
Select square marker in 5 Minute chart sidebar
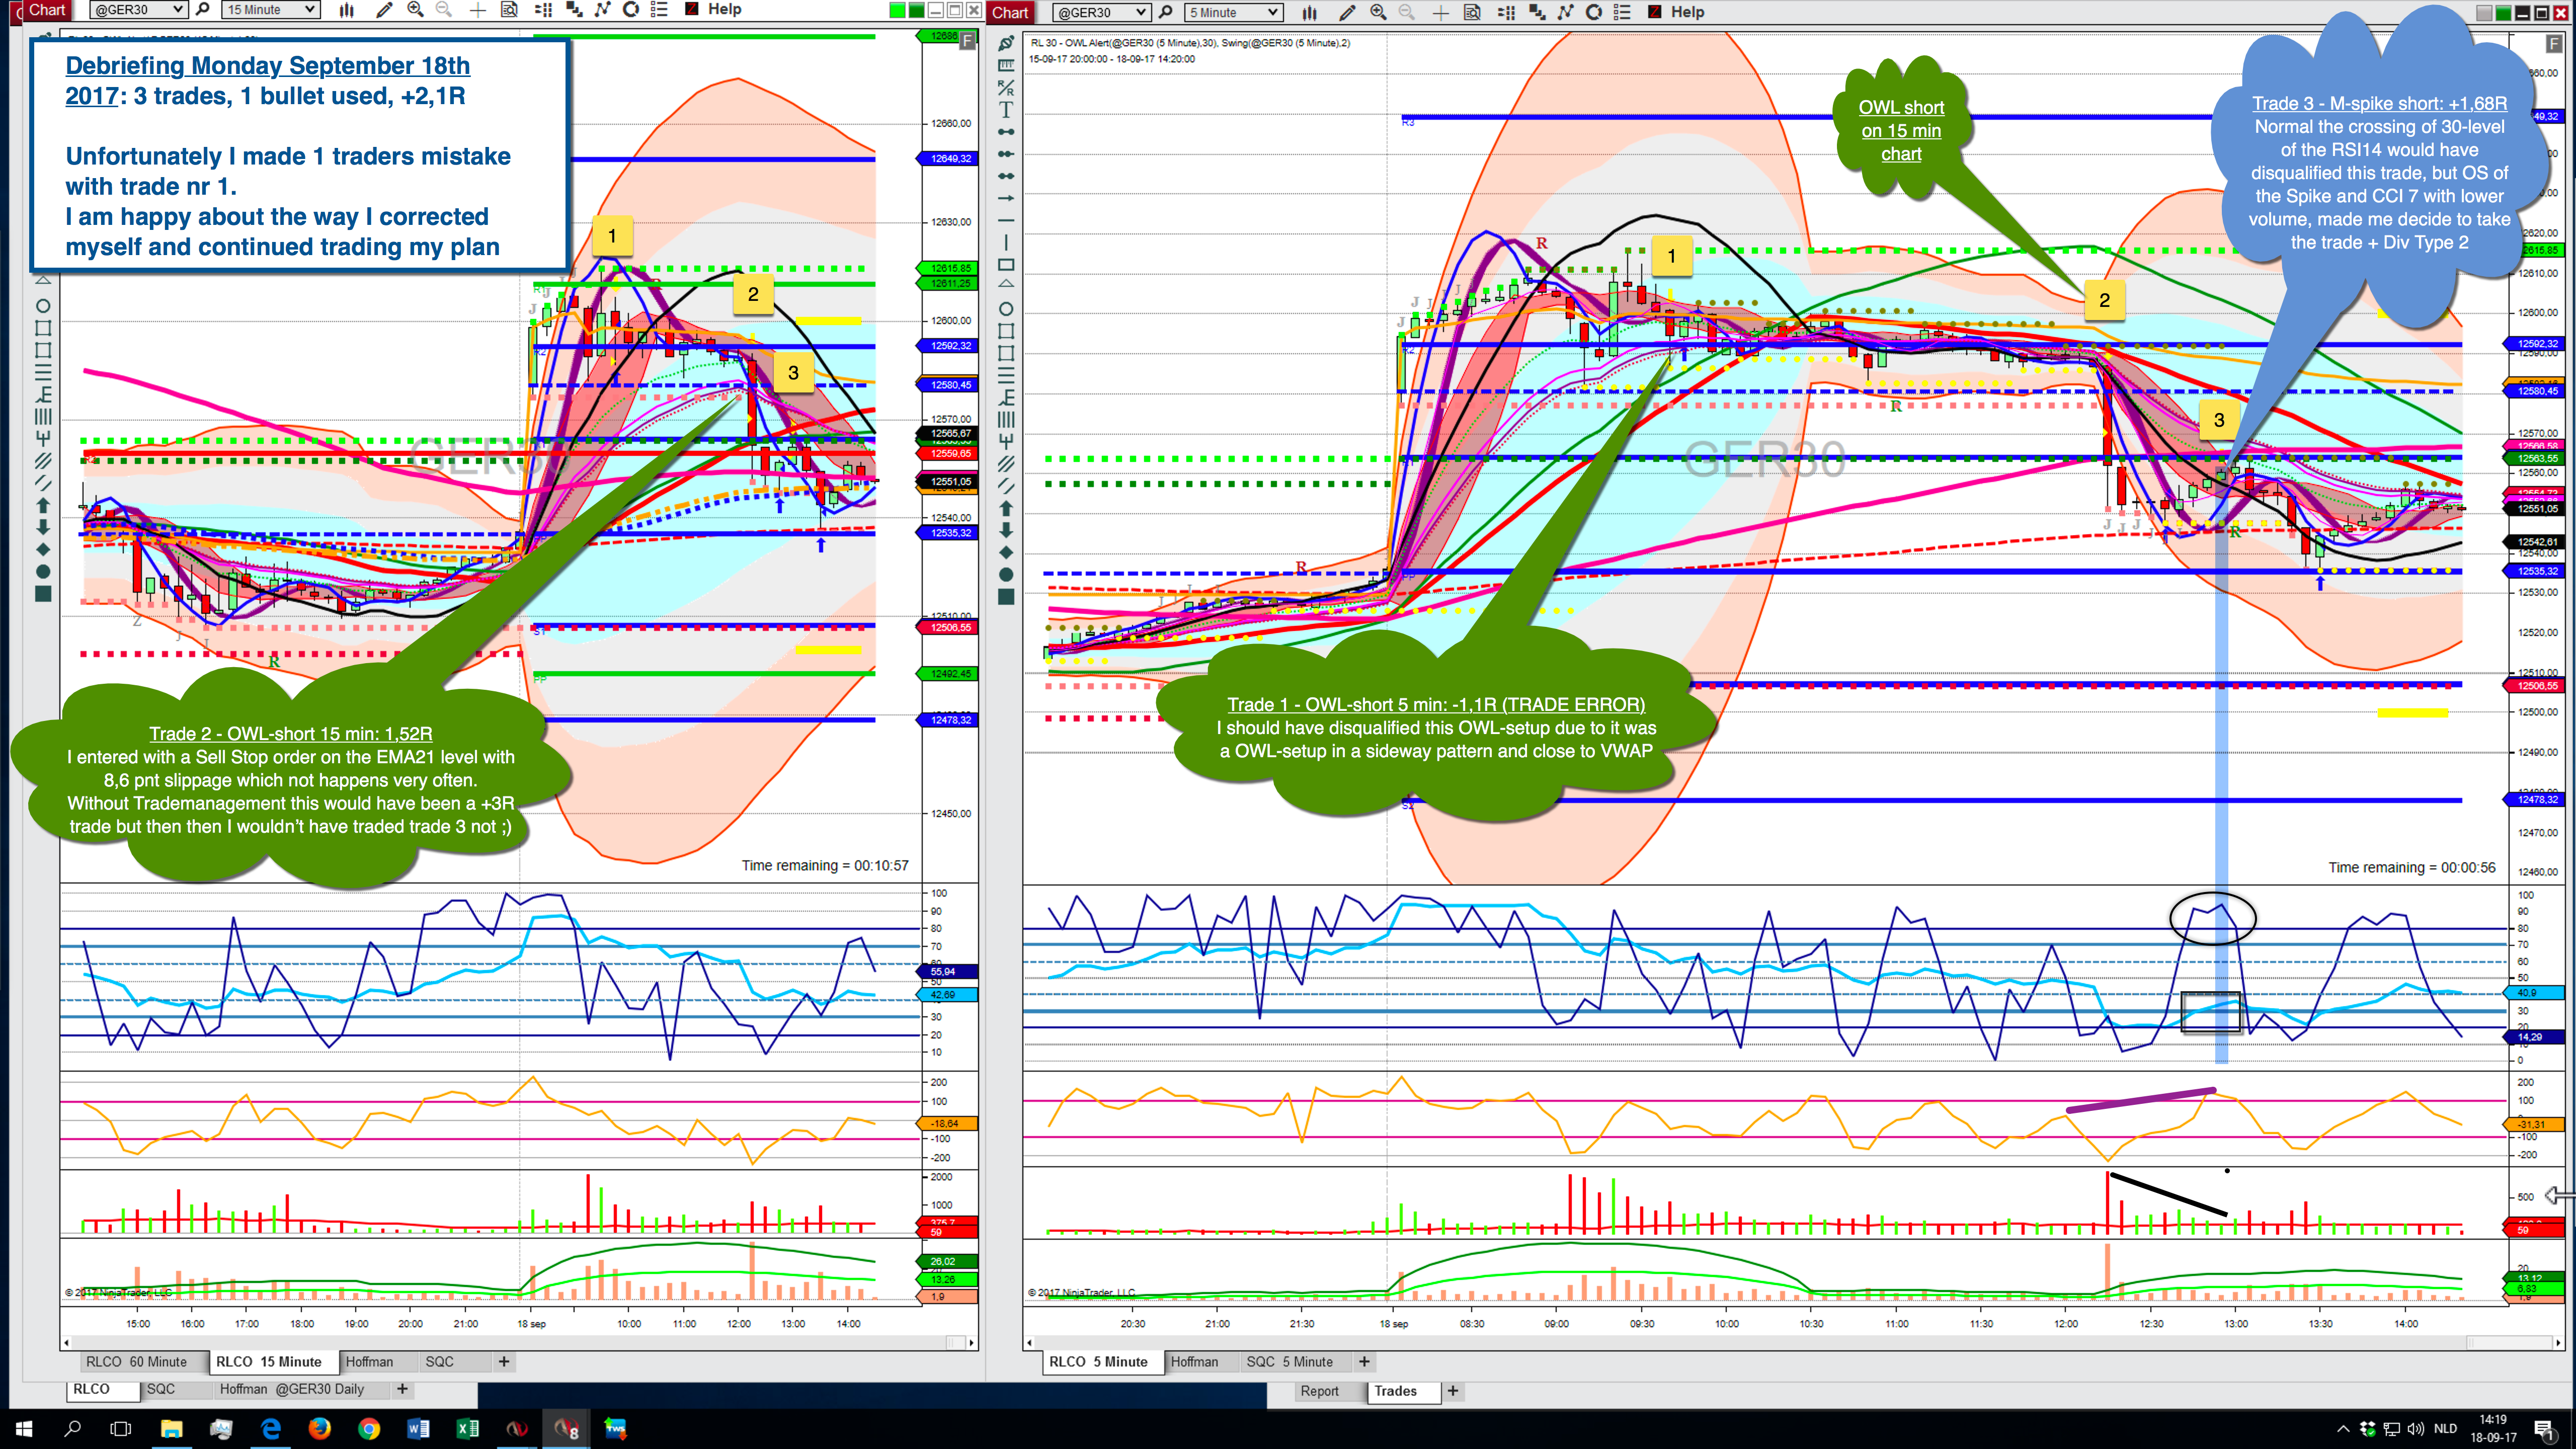point(1006,596)
